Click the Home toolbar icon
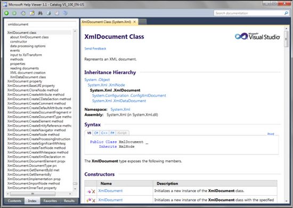This screenshot has height=208, width=293. point(23,13)
